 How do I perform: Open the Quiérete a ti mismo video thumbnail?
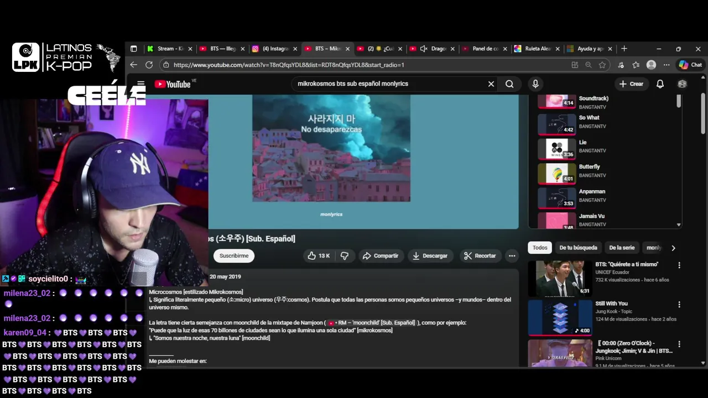[560, 279]
